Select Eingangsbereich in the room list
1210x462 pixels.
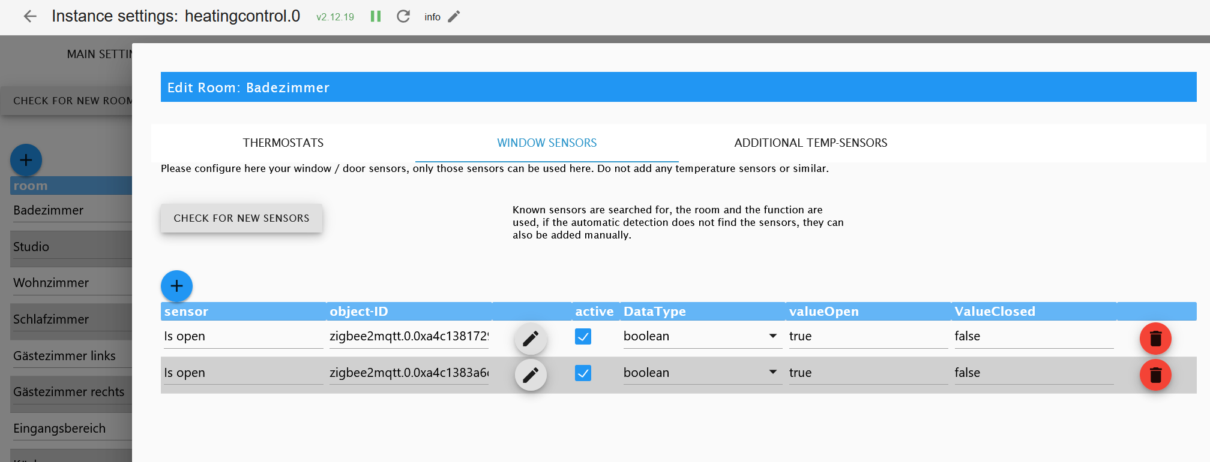(x=71, y=428)
